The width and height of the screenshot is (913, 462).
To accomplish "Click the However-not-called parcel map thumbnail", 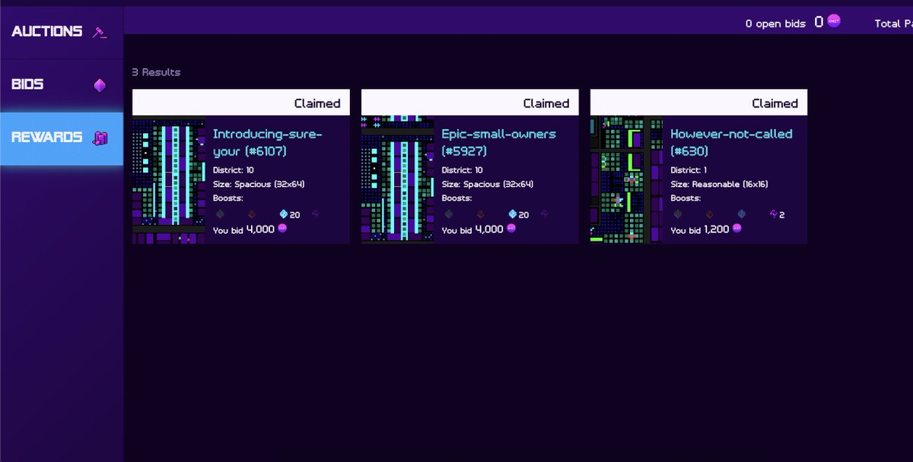I will (x=624, y=179).
